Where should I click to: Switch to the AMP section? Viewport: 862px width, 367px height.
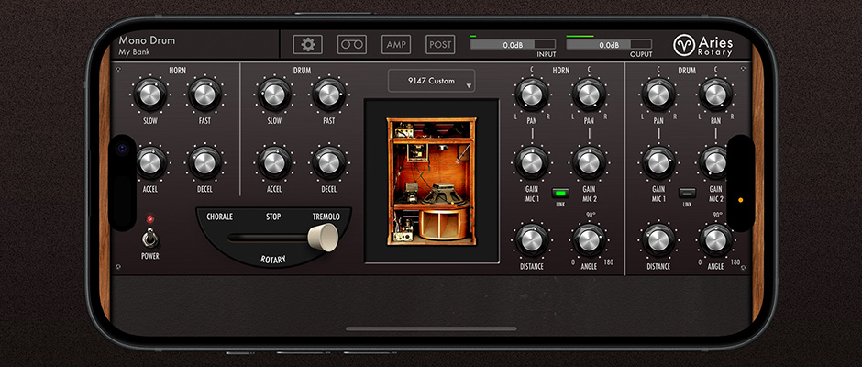point(396,44)
